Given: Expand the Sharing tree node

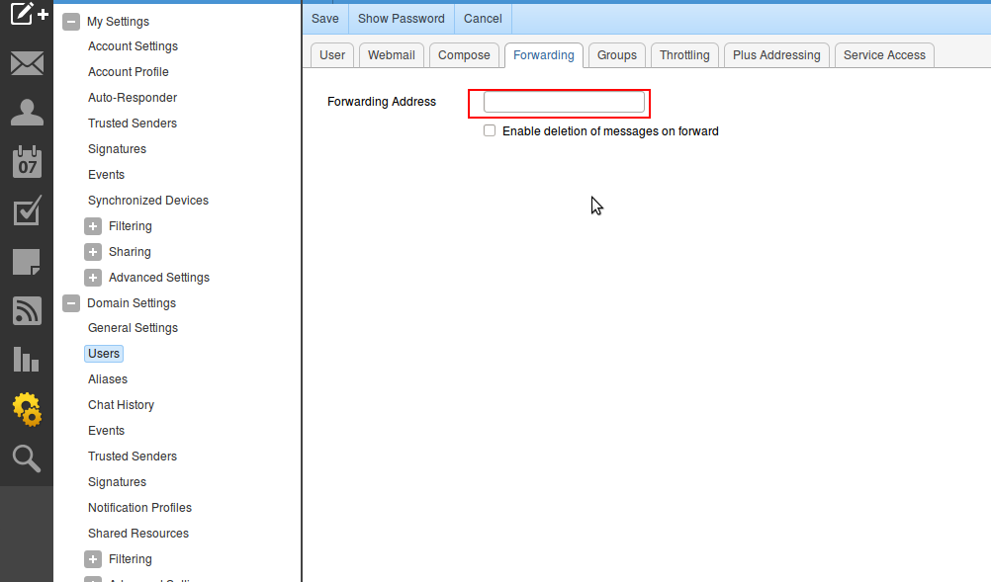Looking at the screenshot, I should pyautogui.click(x=93, y=252).
